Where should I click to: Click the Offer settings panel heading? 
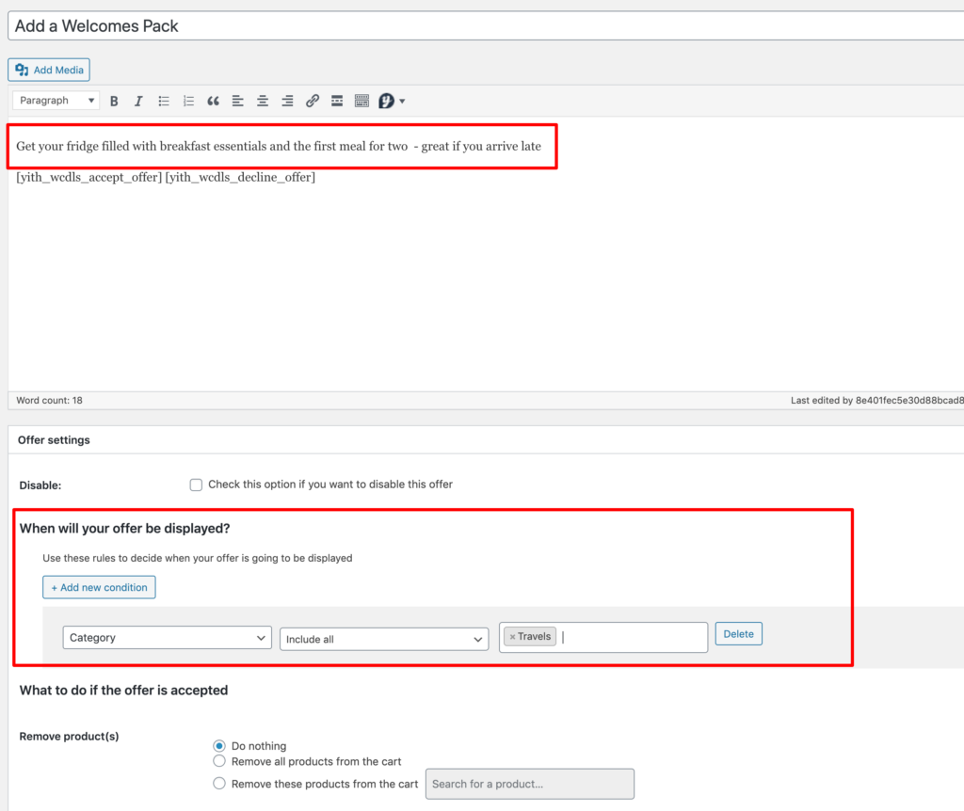pos(54,440)
